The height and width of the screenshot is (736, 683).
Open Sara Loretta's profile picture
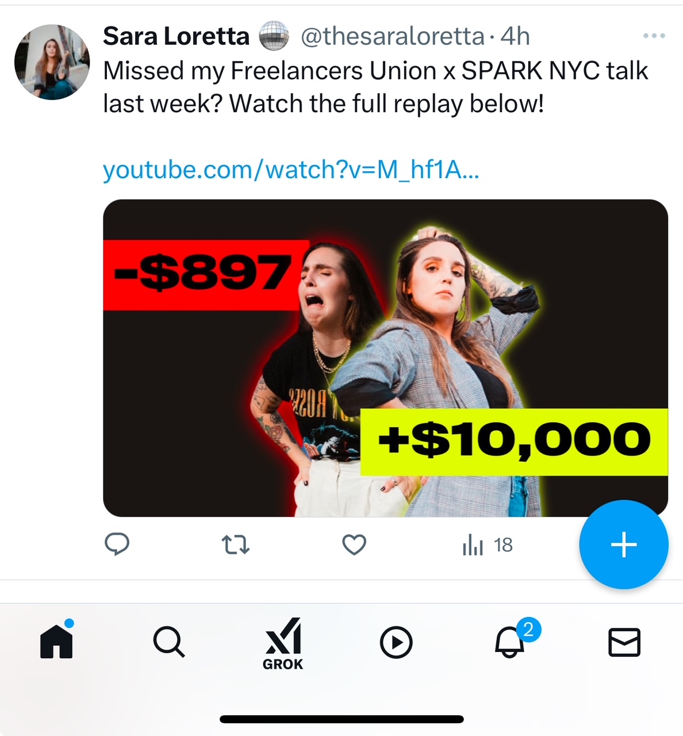click(52, 62)
